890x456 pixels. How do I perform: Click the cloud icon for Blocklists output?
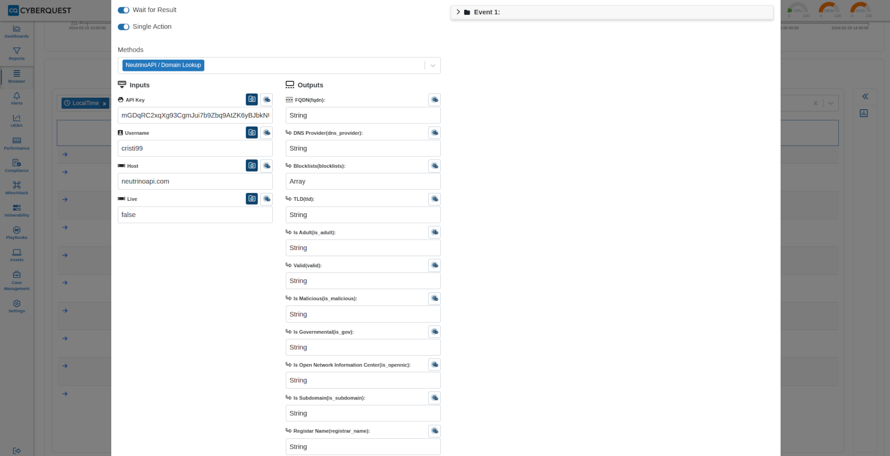click(435, 166)
